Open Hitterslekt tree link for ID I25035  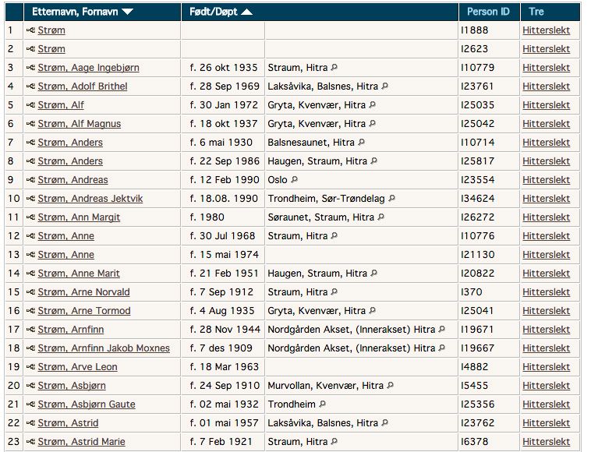click(546, 104)
